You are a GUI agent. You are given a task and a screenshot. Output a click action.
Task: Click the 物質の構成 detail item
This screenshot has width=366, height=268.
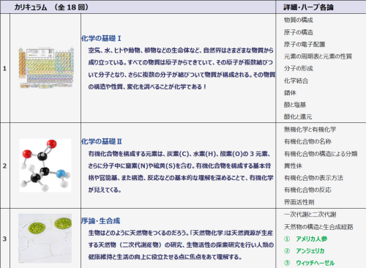click(299, 20)
